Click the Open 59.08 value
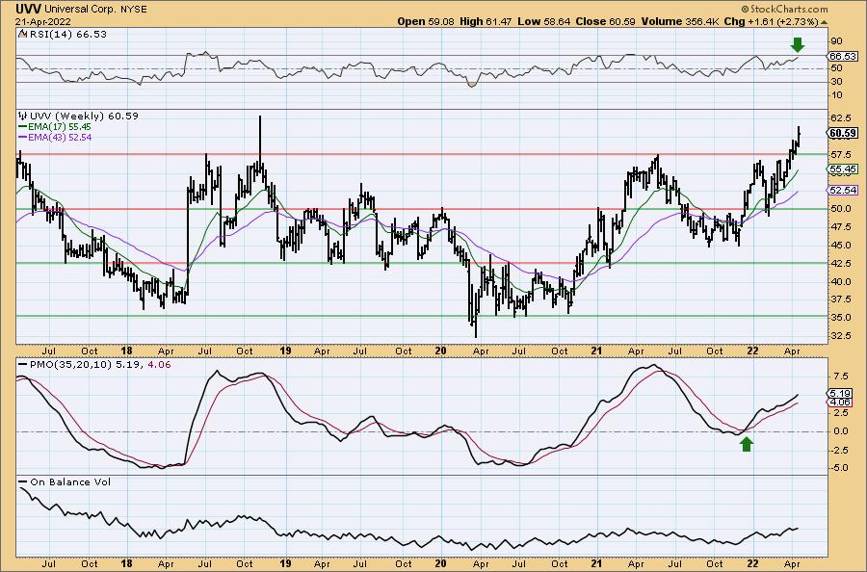Viewport: 867px width, 572px height. (x=424, y=21)
